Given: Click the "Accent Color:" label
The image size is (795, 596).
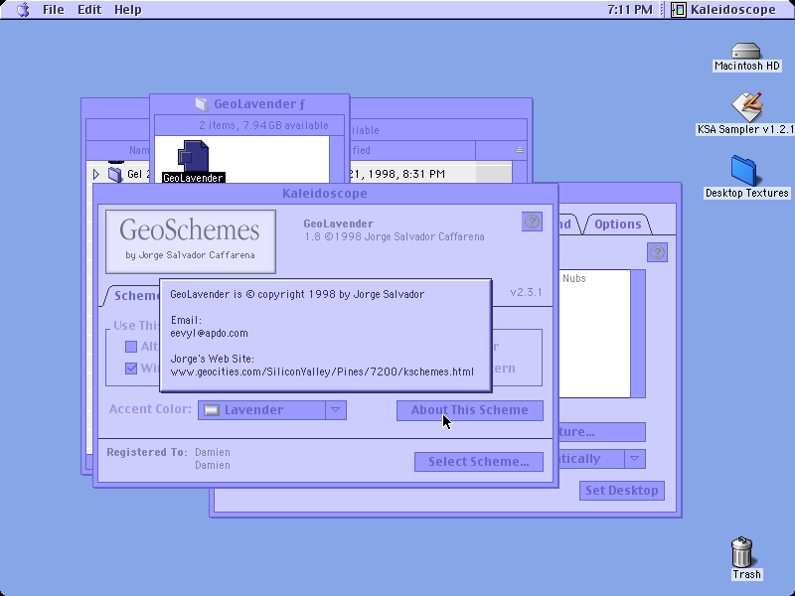Looking at the screenshot, I should point(151,409).
